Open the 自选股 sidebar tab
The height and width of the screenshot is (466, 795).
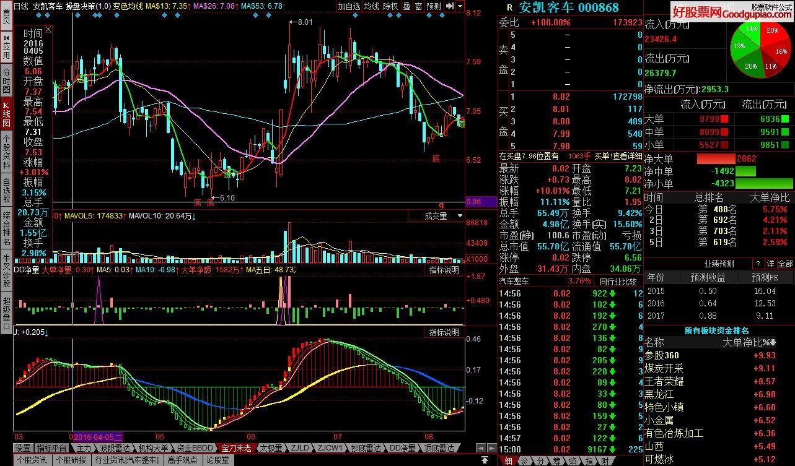6,191
